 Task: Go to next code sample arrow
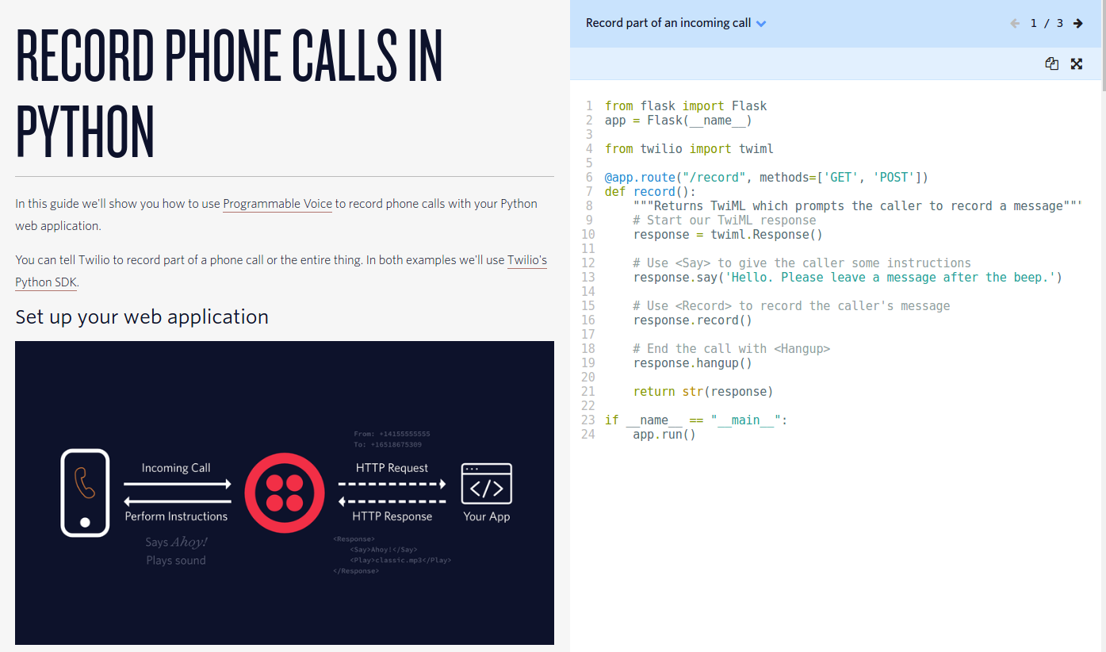(x=1078, y=23)
